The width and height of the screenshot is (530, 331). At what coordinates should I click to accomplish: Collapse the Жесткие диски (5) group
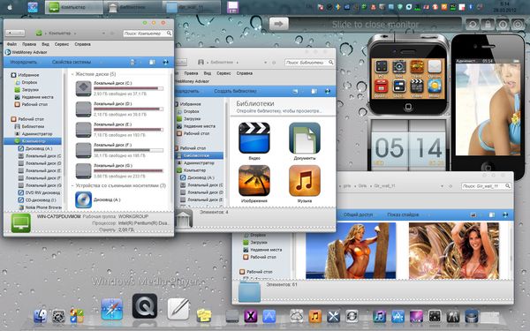click(72, 74)
